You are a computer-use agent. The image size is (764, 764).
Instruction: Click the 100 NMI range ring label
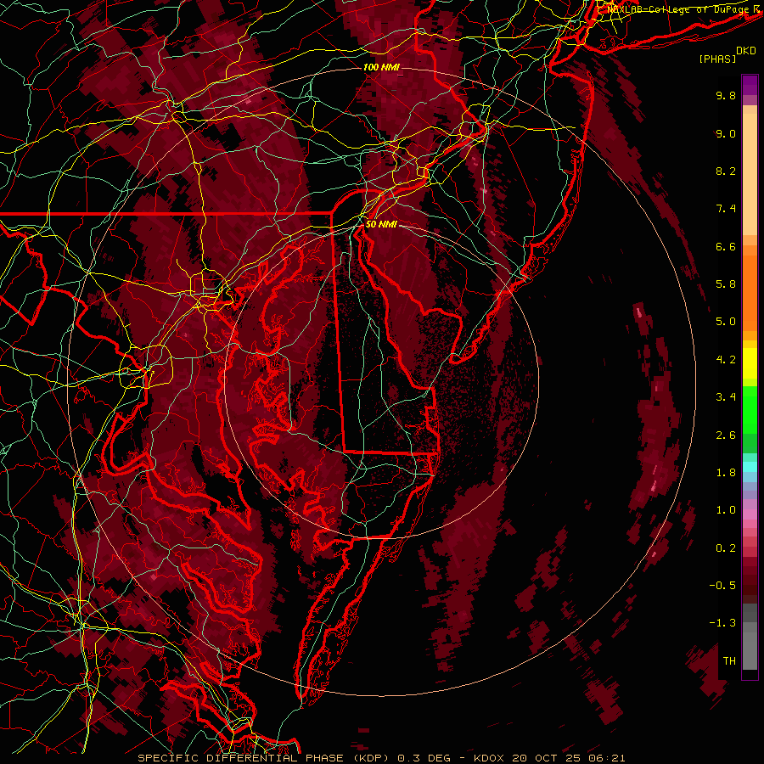[x=381, y=67]
